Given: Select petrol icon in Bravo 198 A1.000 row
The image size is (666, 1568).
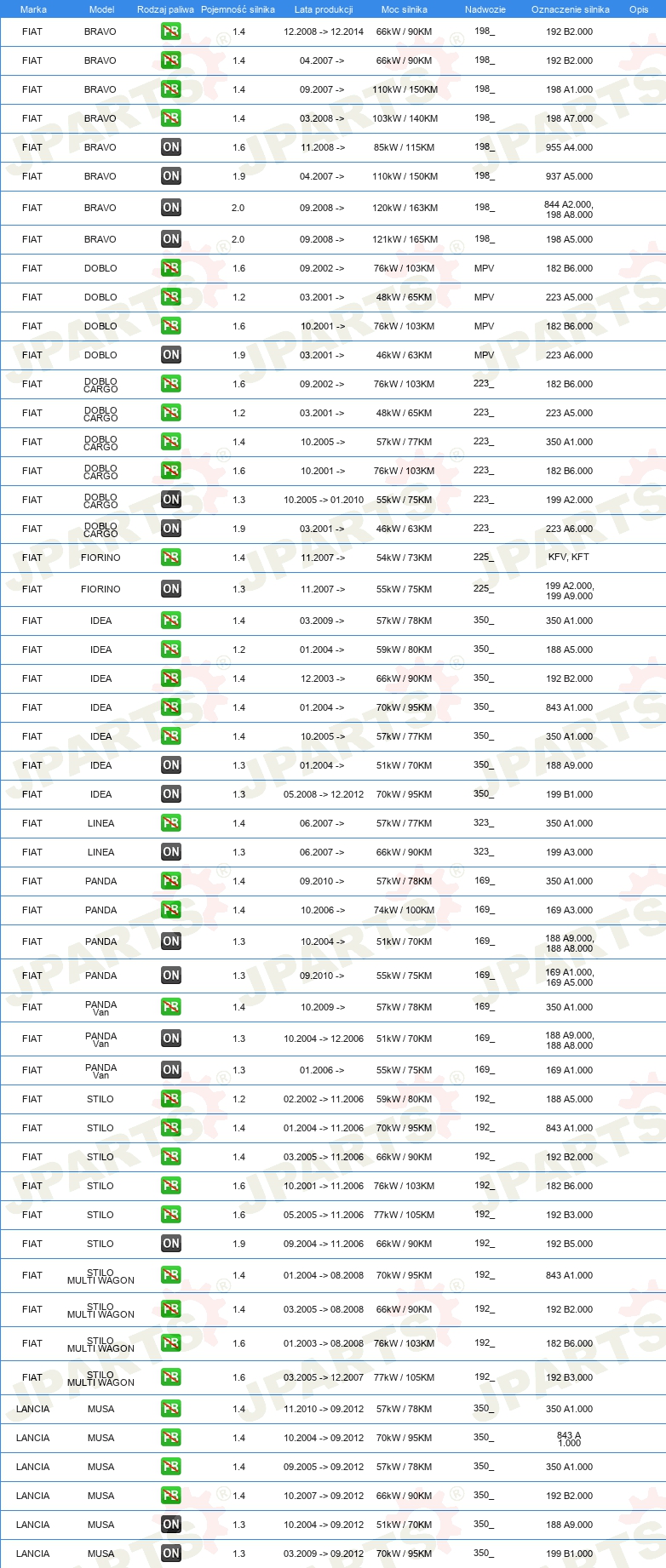Looking at the screenshot, I should tap(171, 89).
